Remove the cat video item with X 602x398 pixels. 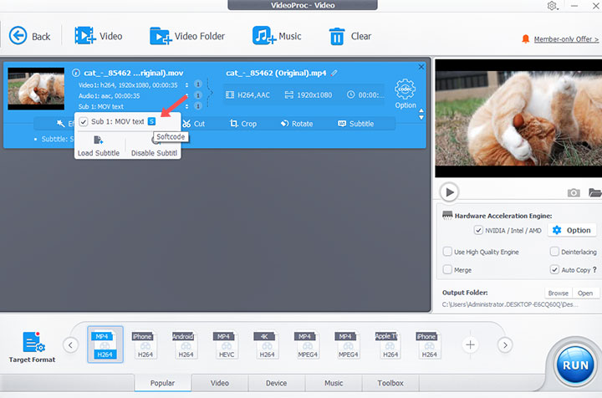(x=421, y=67)
